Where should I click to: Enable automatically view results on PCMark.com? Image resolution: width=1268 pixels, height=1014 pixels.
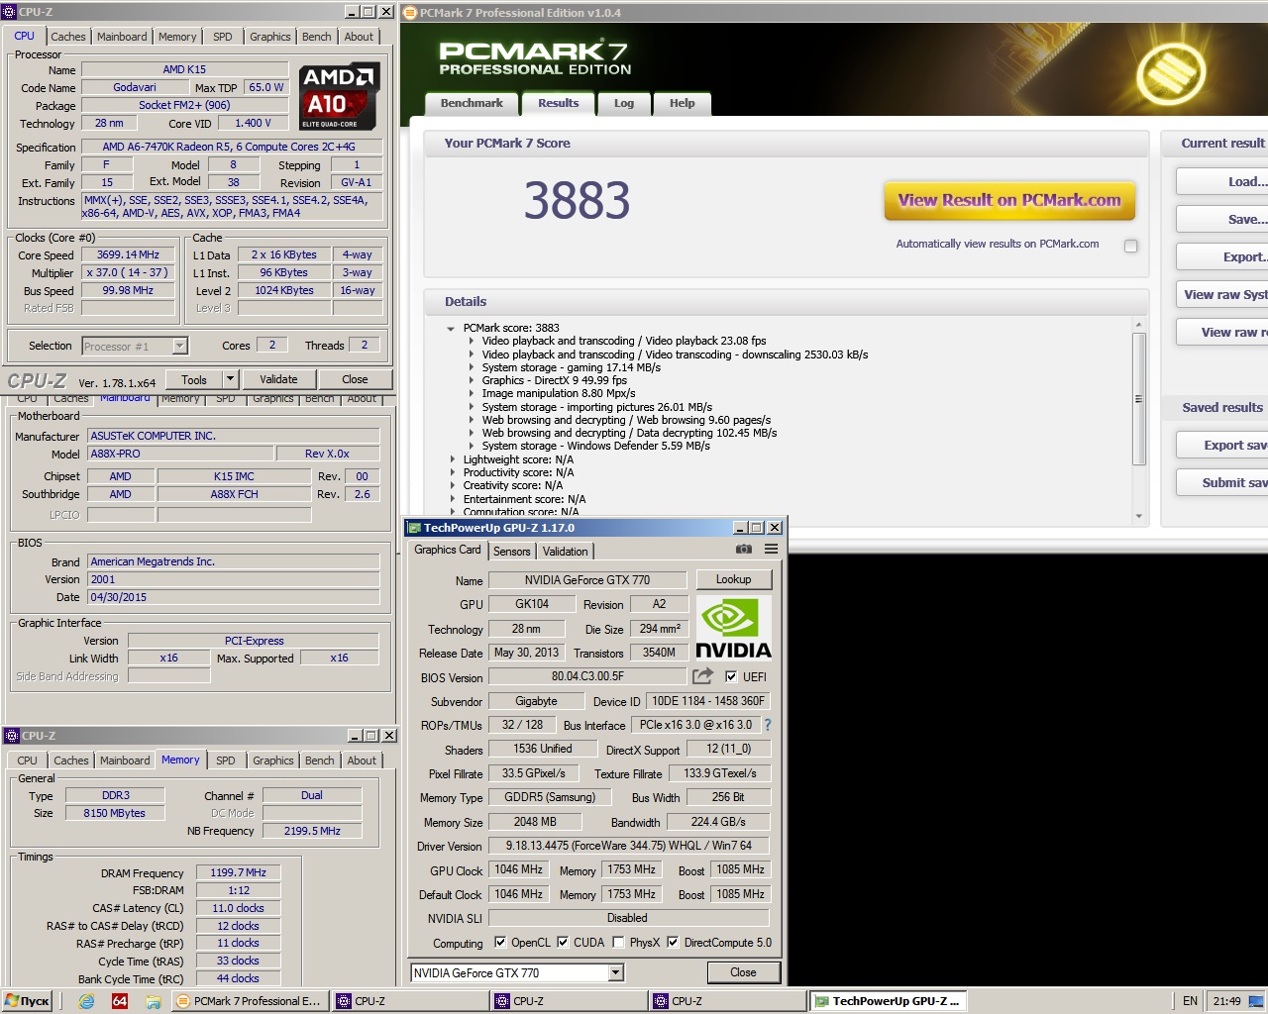point(1130,246)
